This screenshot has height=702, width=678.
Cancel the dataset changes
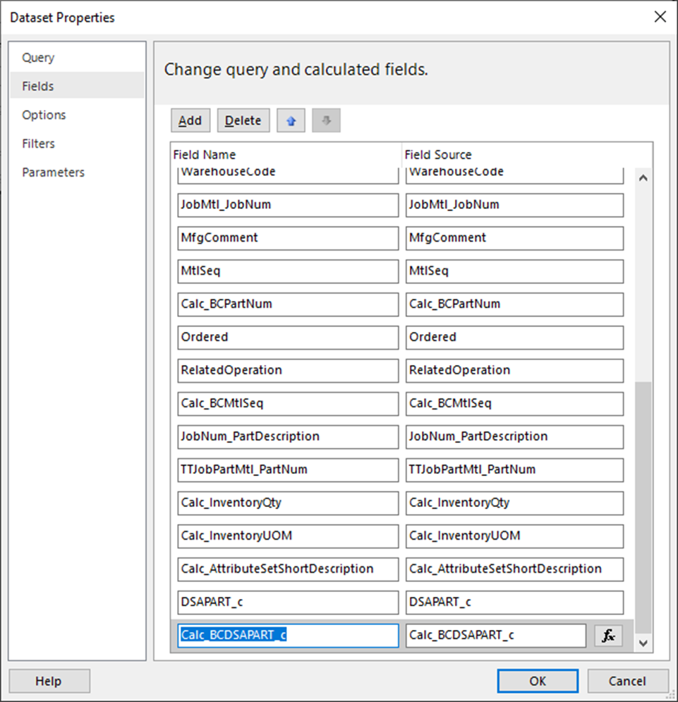(x=627, y=682)
